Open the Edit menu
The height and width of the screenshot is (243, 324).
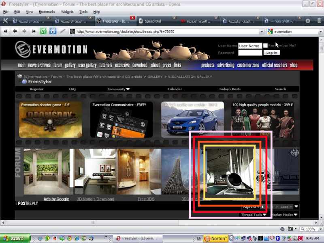point(17,12)
